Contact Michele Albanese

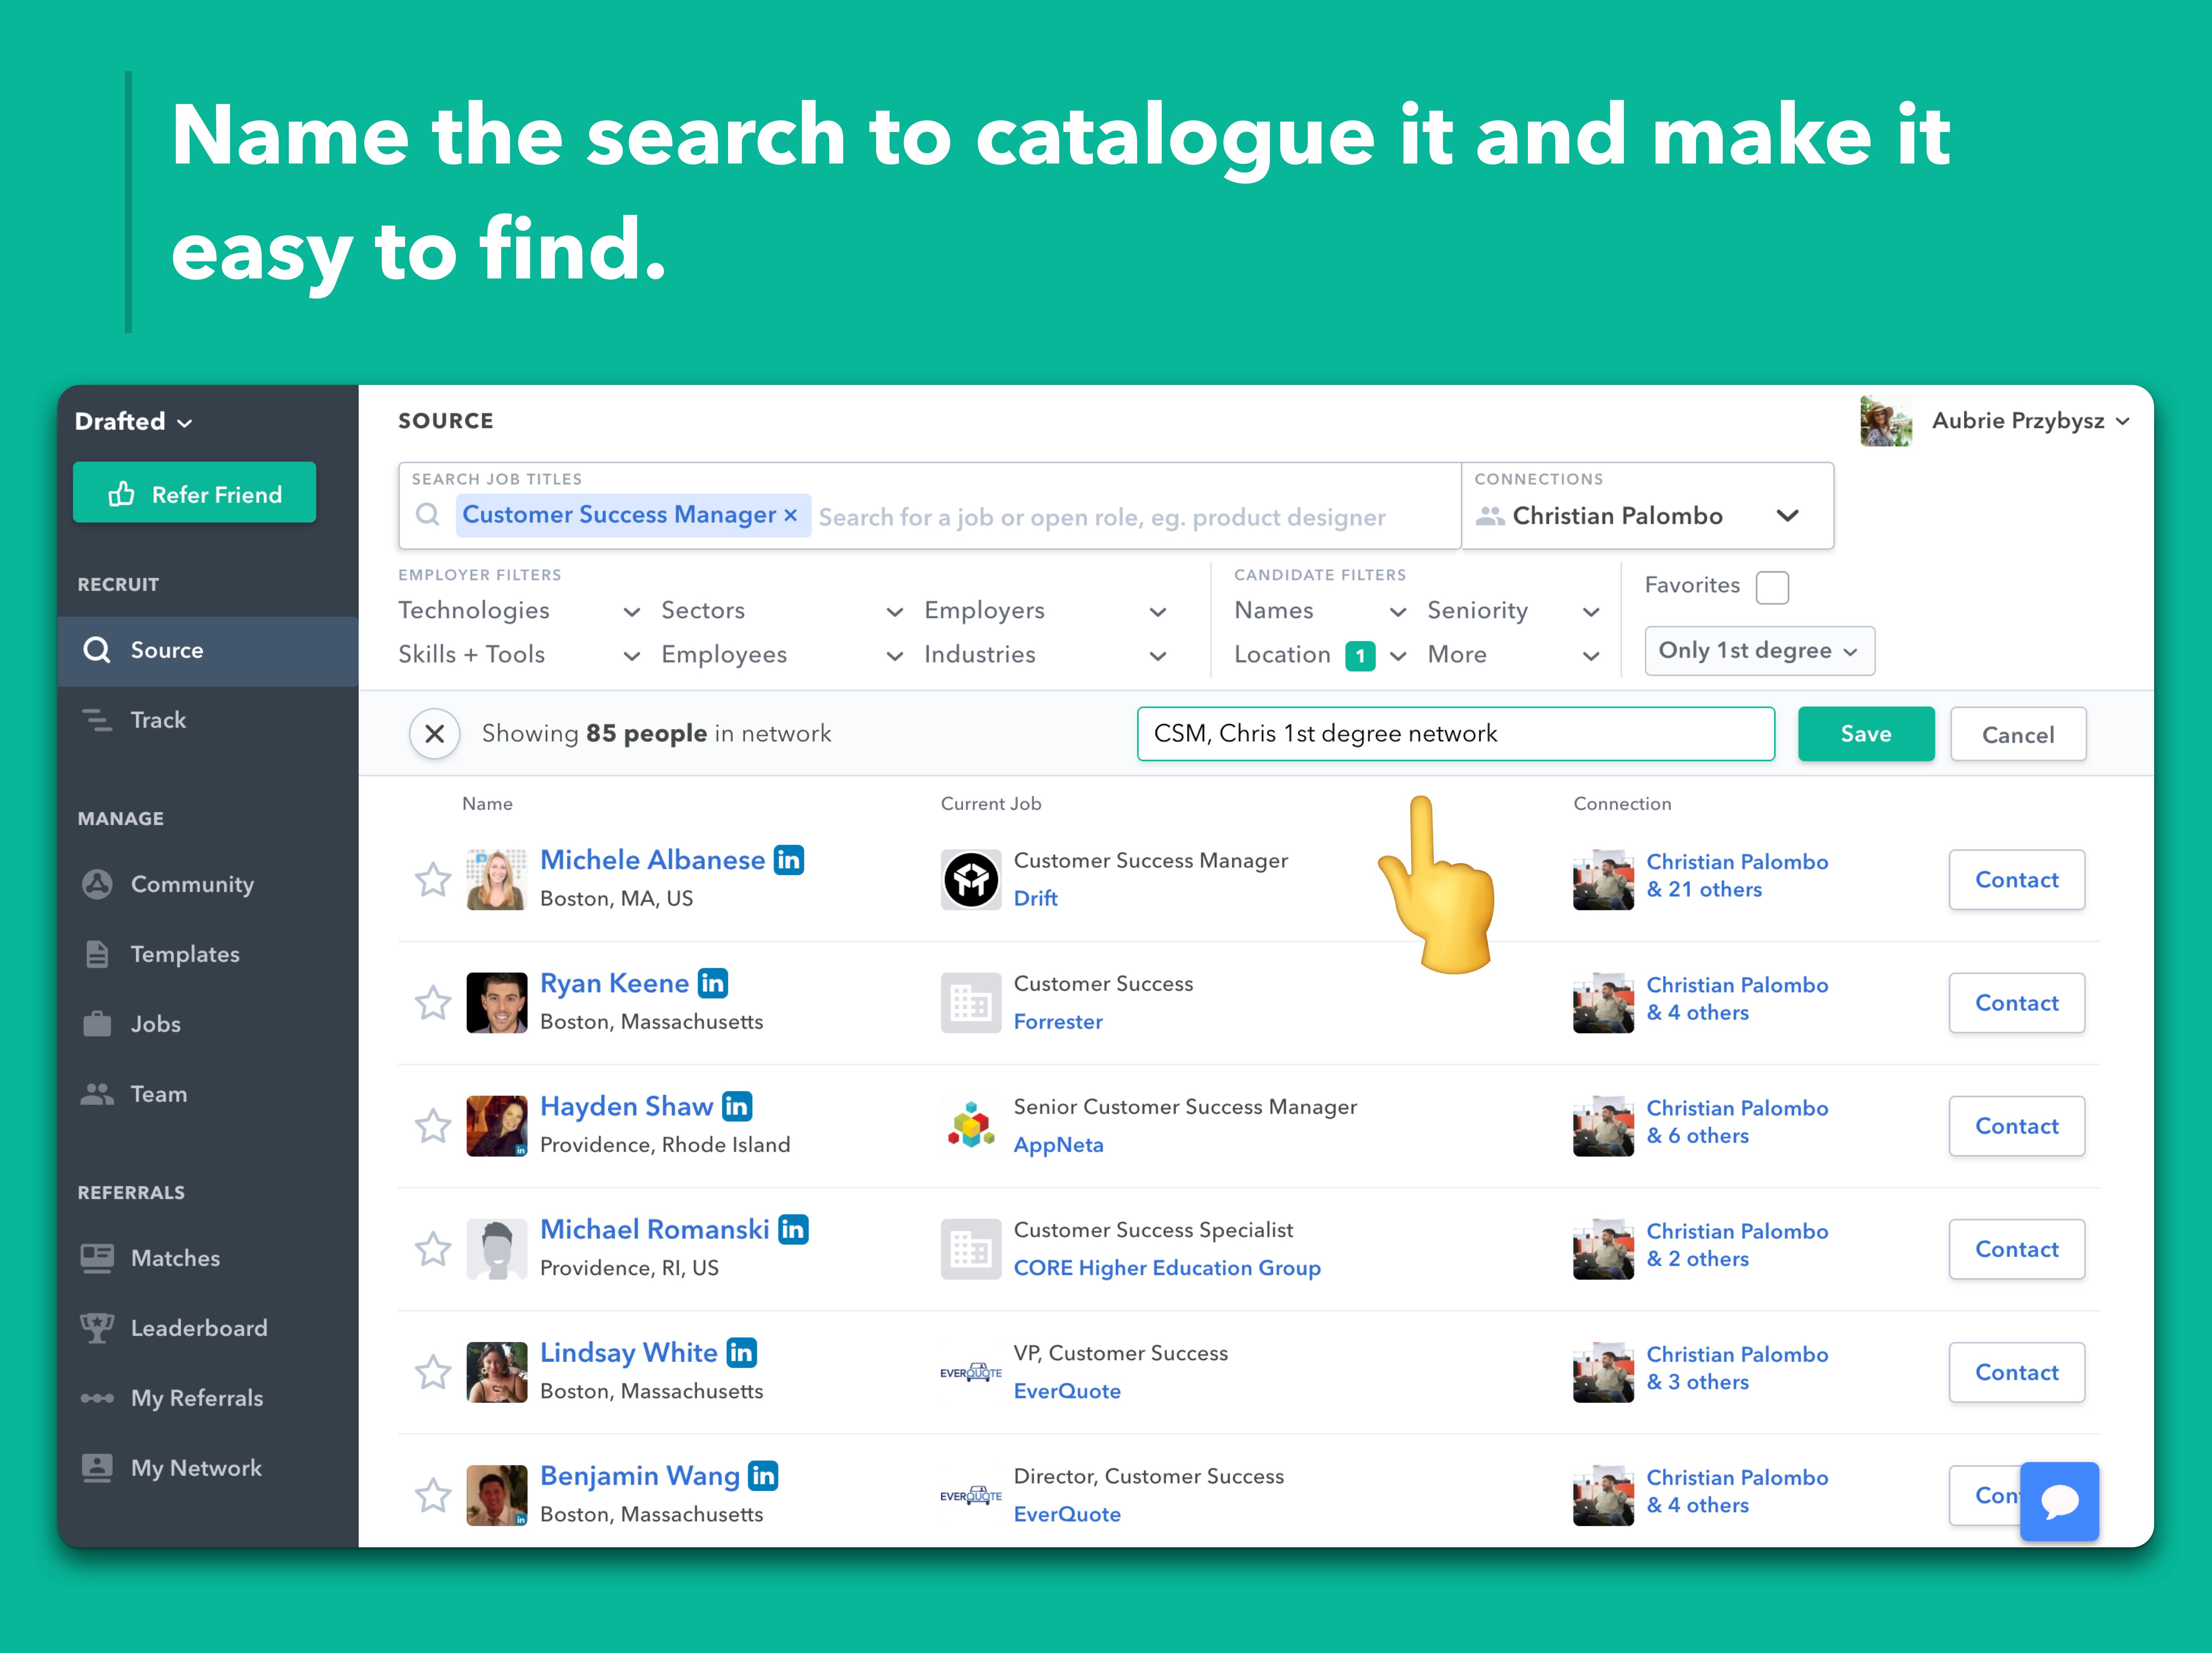[x=2017, y=880]
